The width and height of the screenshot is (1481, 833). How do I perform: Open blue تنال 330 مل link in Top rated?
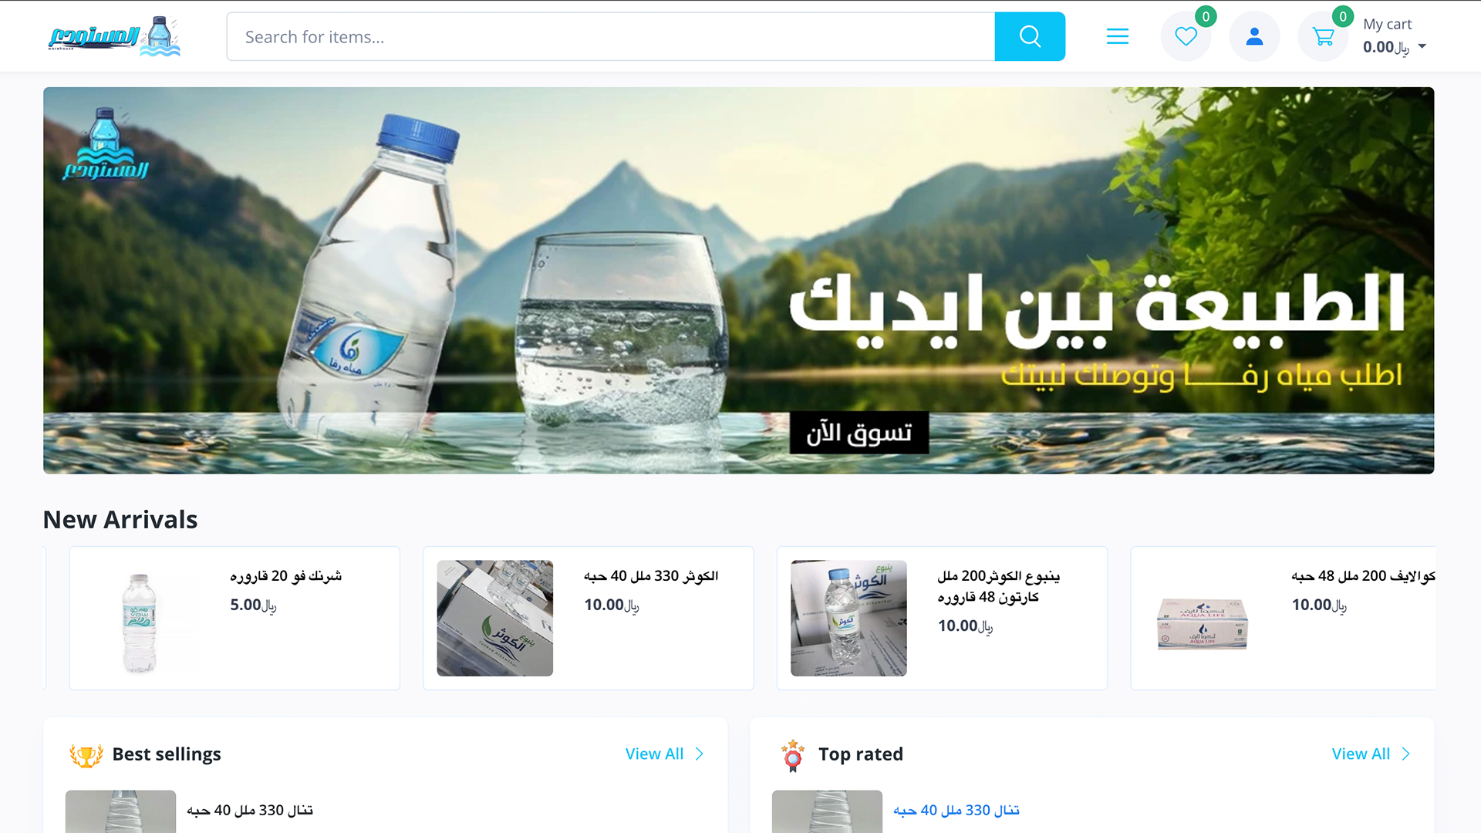click(956, 810)
